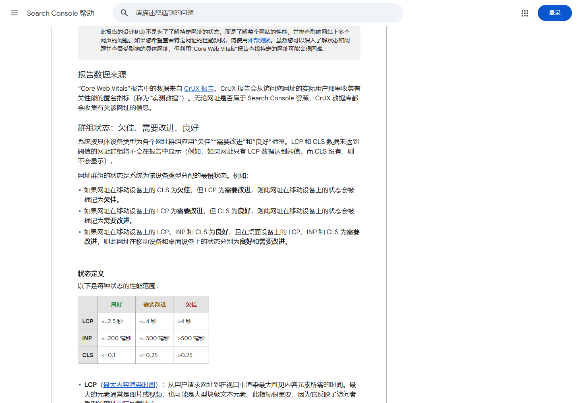The height and width of the screenshot is (403, 580).
Task: Follow the 外部测试 link
Action: (259, 40)
